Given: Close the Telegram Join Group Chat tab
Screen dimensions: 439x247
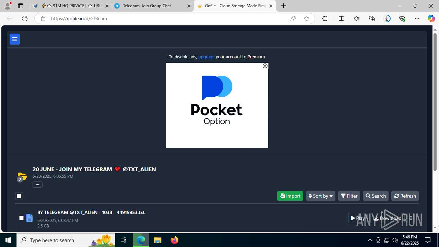Looking at the screenshot, I should (x=189, y=6).
